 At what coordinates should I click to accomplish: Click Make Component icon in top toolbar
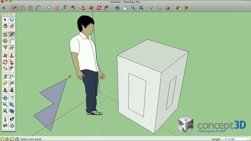pos(49,8)
